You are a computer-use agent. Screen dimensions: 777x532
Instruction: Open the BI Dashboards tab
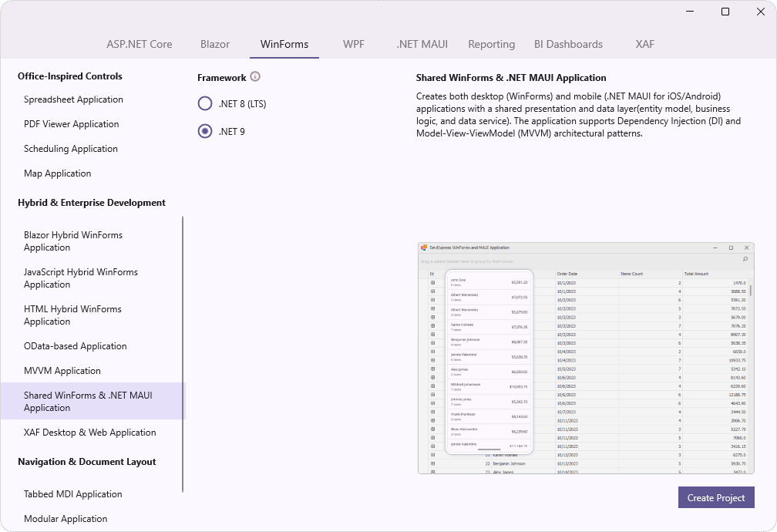(x=568, y=44)
